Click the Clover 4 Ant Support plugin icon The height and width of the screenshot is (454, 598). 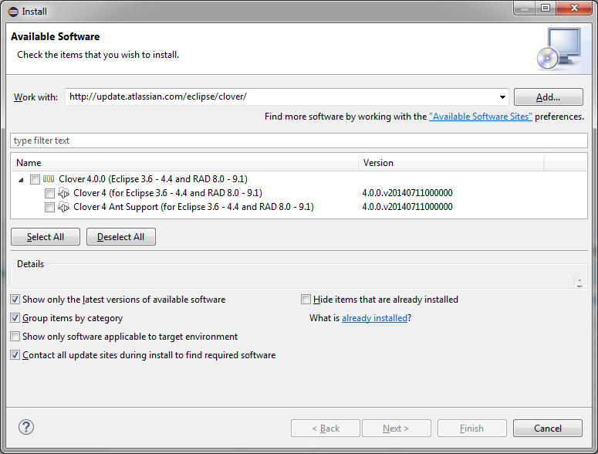[64, 207]
